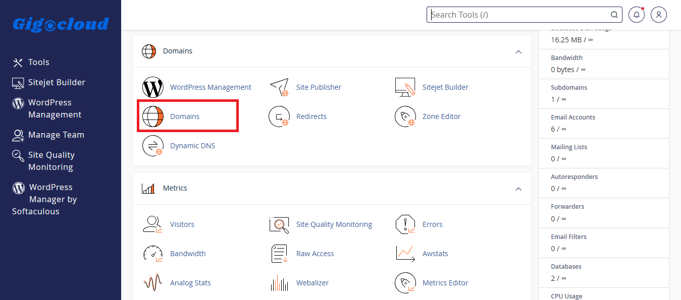Click the Mailing Lists statistic label
This screenshot has width=681, height=300.
[569, 147]
